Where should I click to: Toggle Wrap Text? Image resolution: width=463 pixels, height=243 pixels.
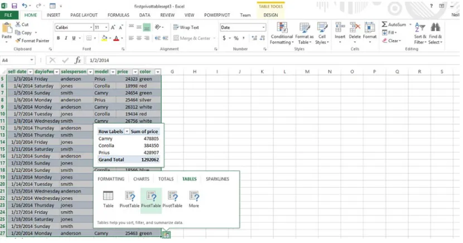pos(186,27)
